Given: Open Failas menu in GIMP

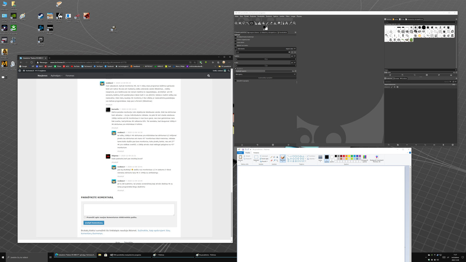Looking at the screenshot, I should click(237, 16).
